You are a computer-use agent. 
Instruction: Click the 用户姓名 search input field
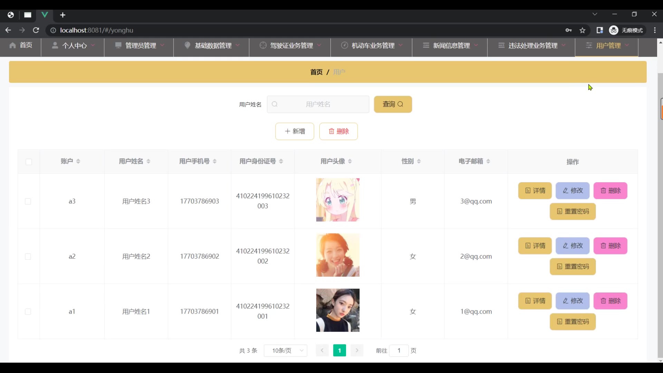click(x=318, y=104)
